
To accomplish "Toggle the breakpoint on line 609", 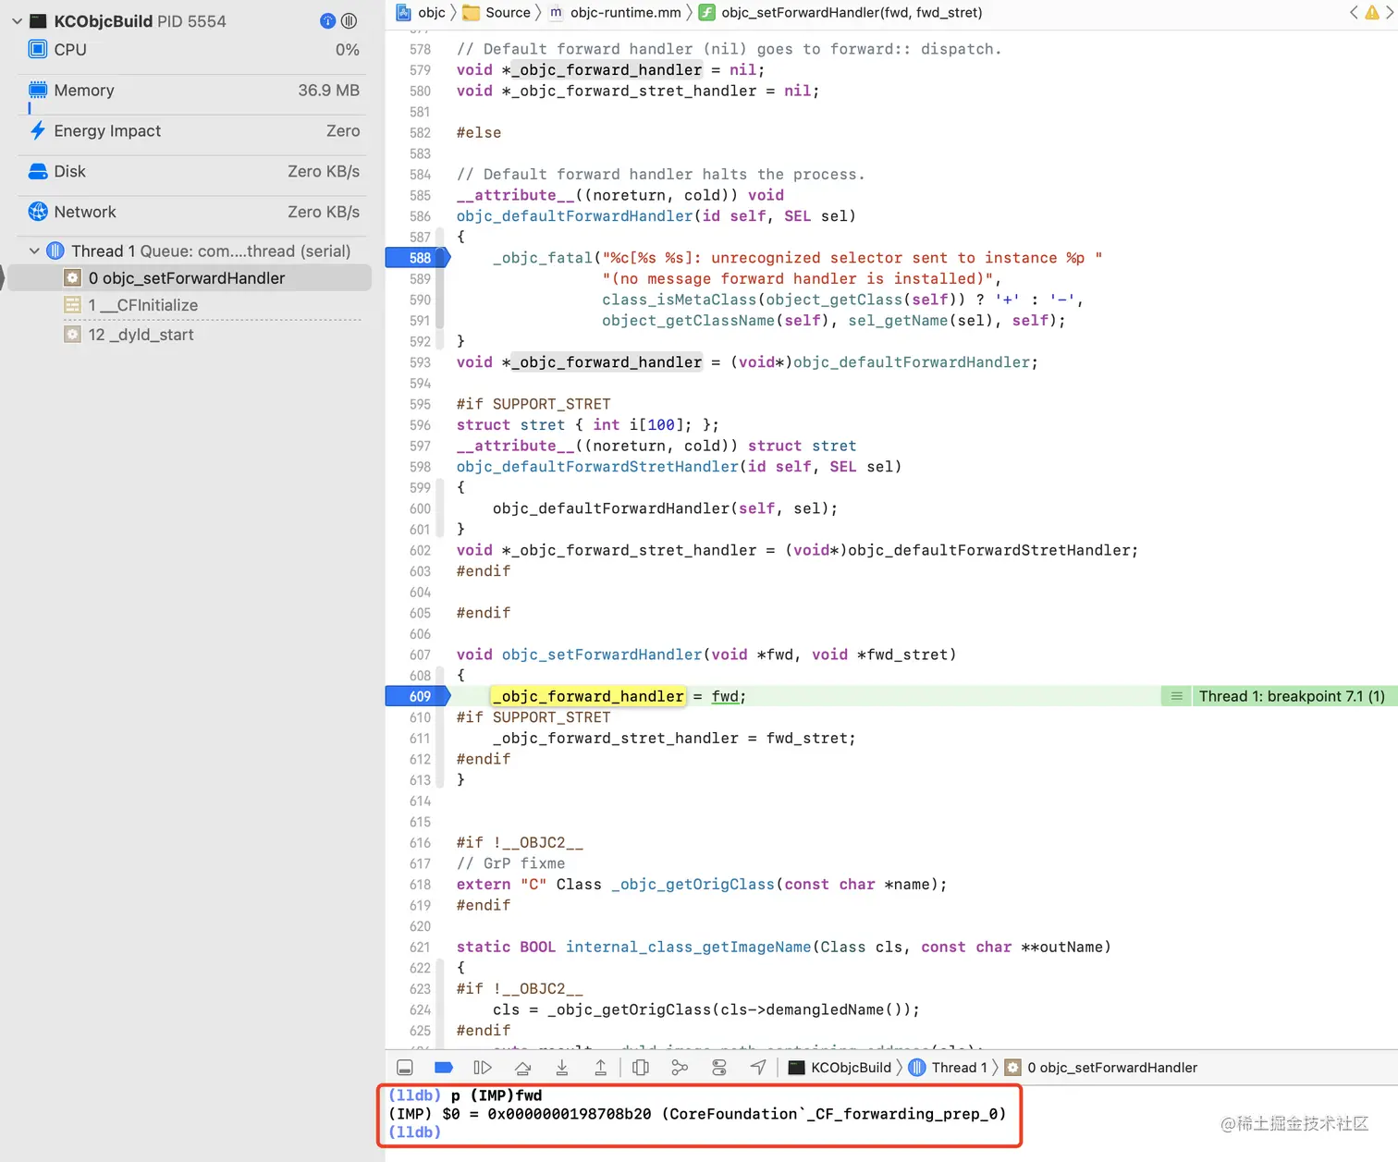I will pos(418,696).
